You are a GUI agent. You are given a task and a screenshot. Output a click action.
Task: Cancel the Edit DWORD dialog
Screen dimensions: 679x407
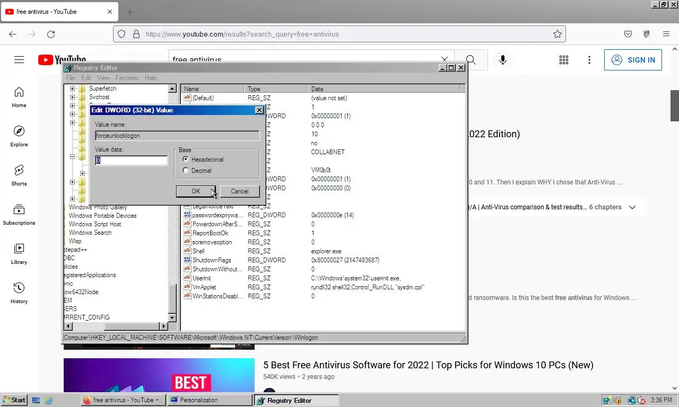pos(239,191)
